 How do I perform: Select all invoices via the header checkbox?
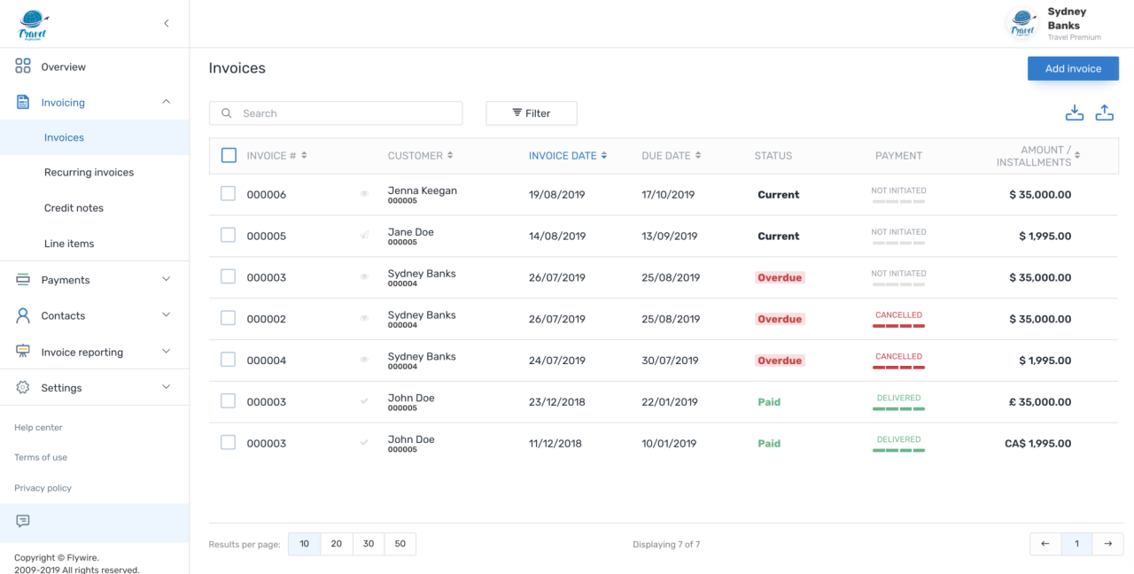229,154
